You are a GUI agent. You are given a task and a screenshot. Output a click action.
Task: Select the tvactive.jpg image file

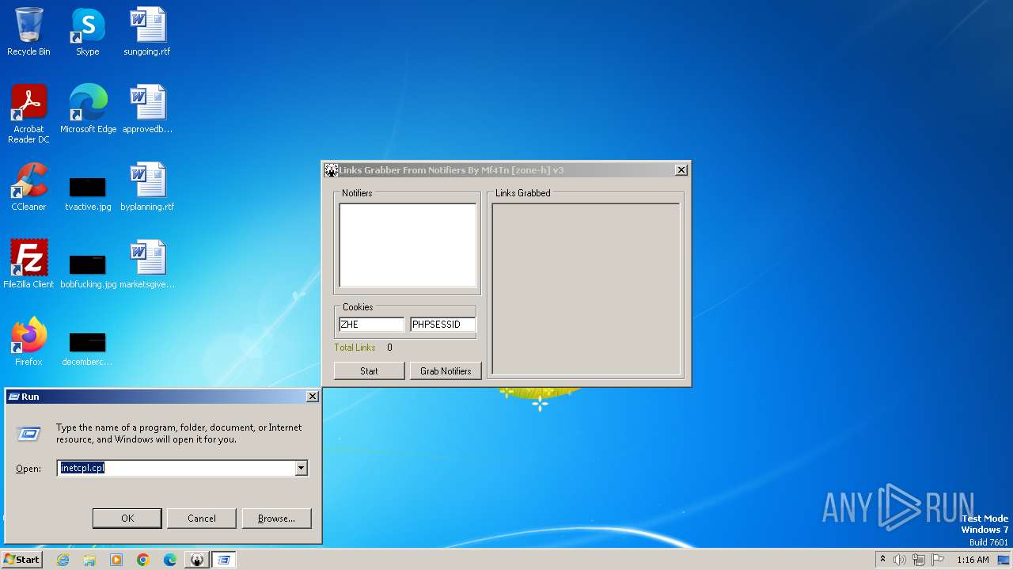pyautogui.click(x=88, y=193)
